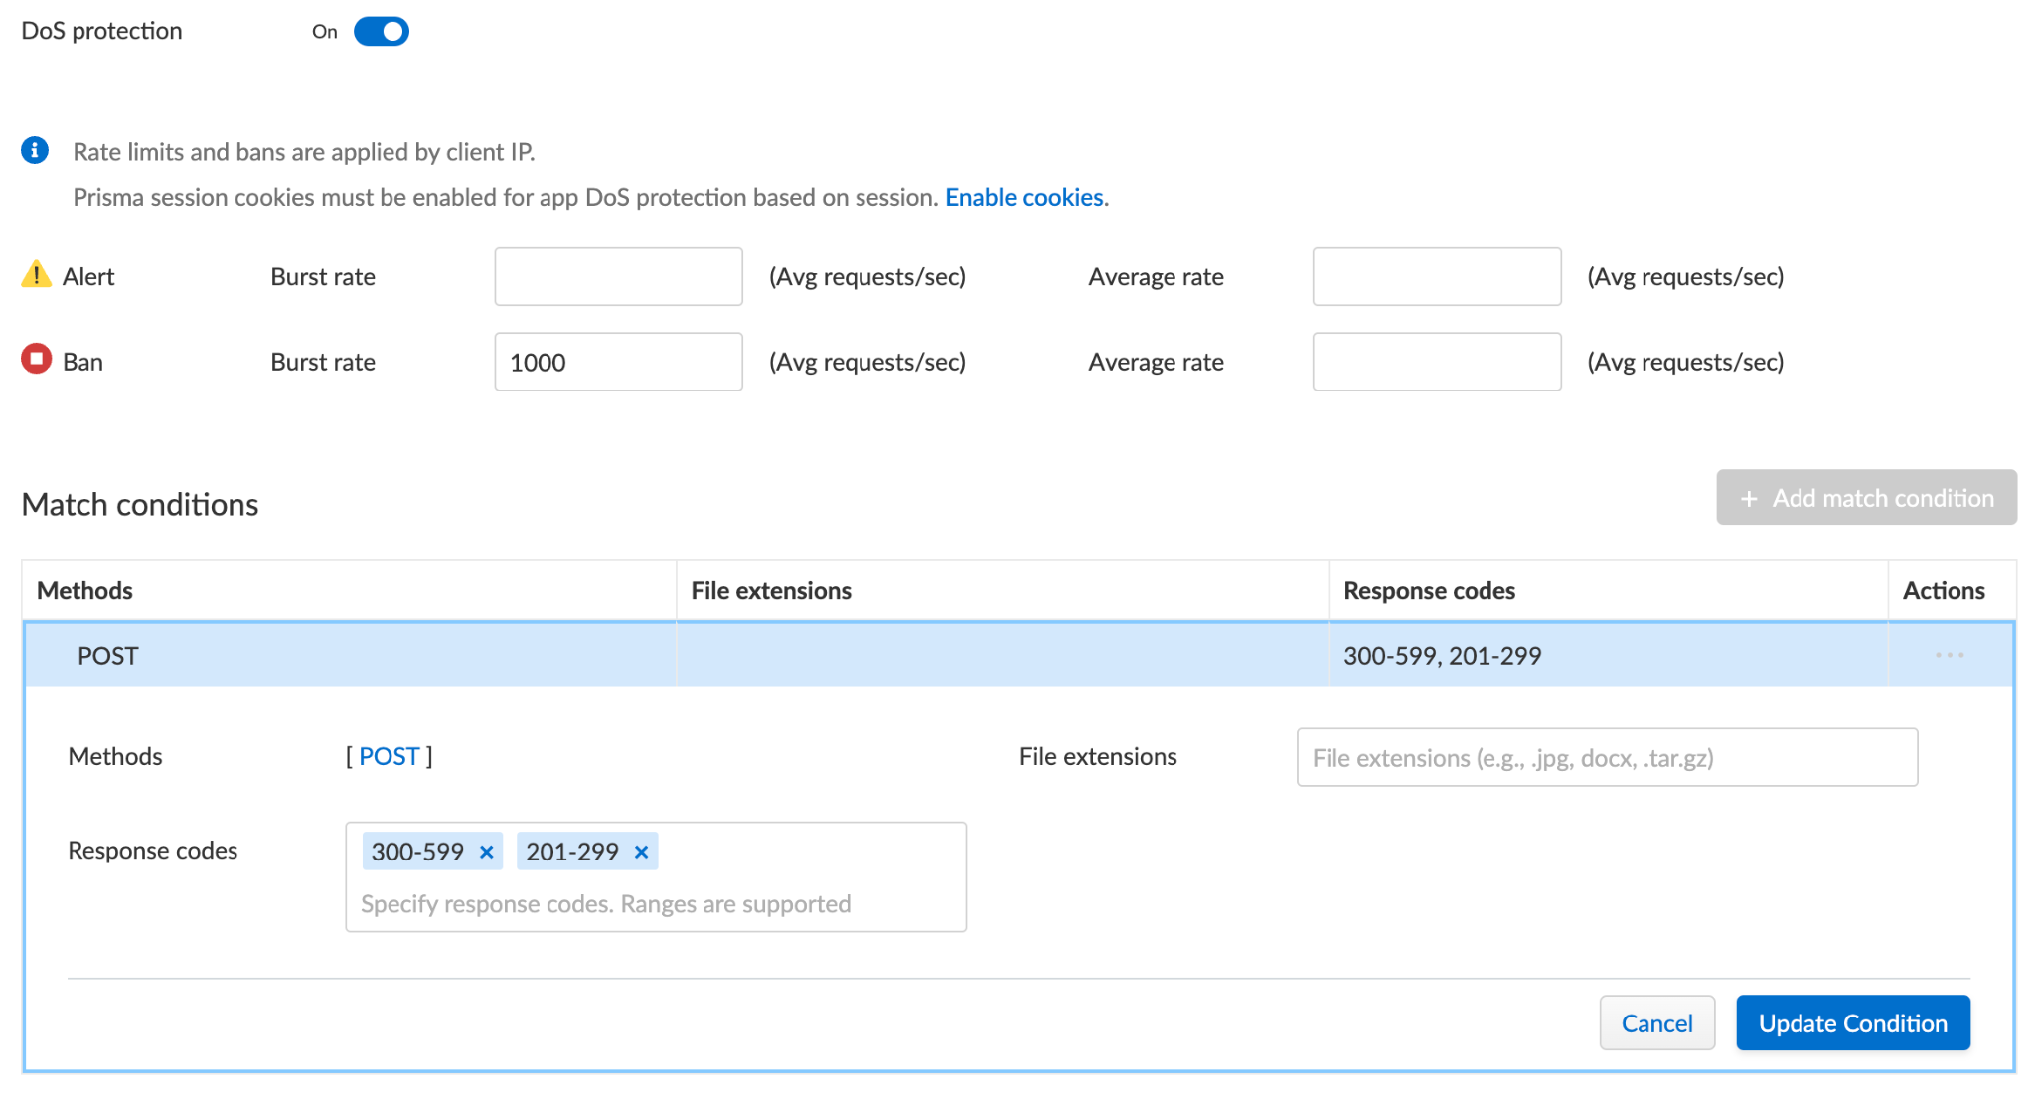Click the 201-299 tag label

click(x=572, y=852)
